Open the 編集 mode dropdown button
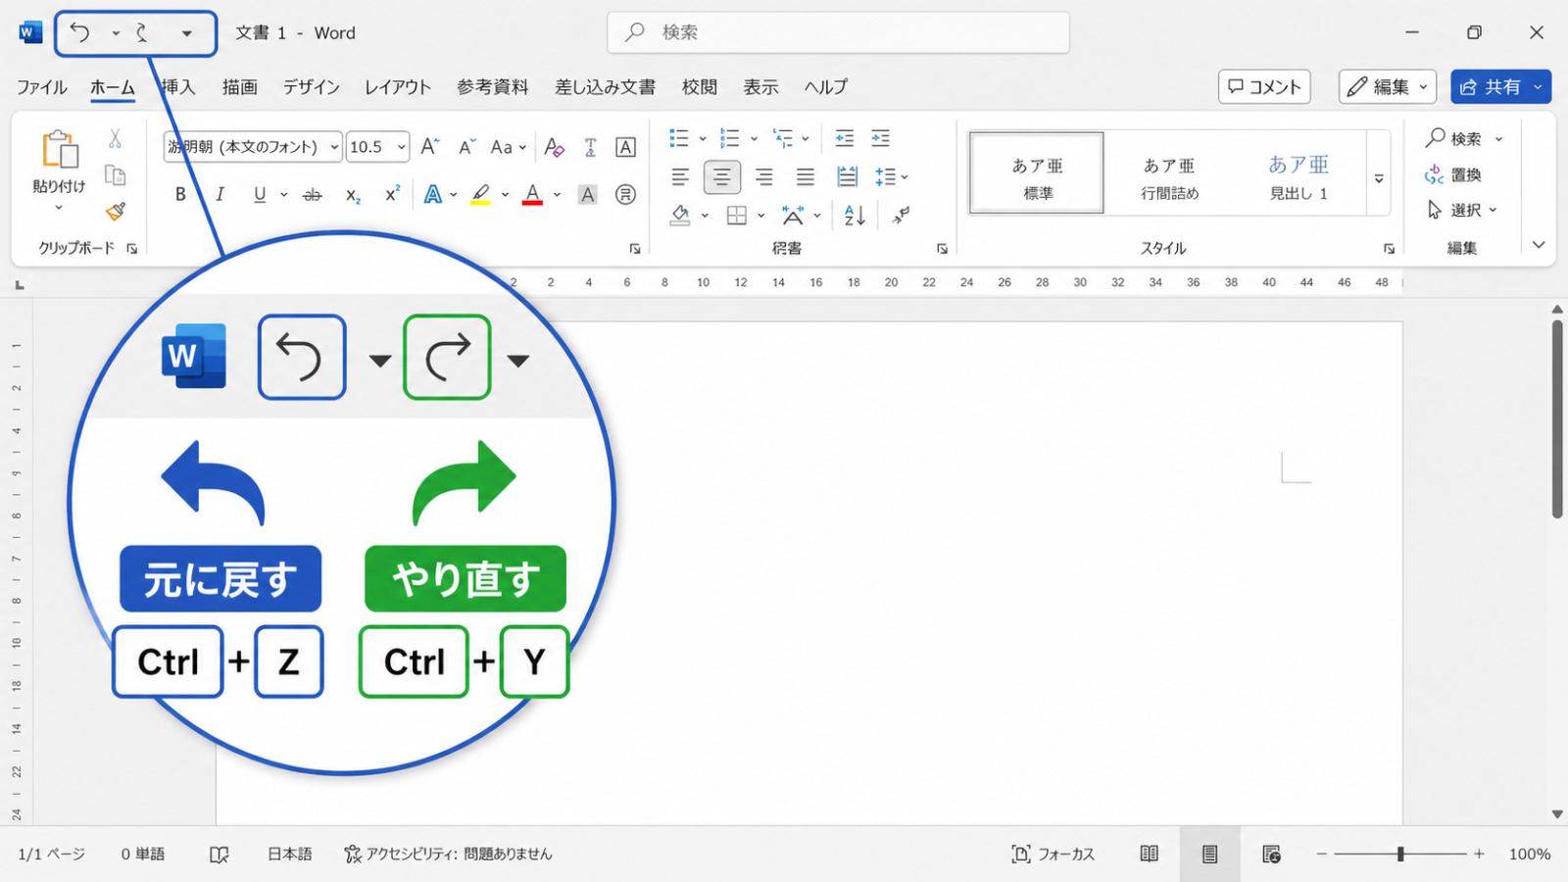The width and height of the screenshot is (1568, 882). coord(1388,87)
